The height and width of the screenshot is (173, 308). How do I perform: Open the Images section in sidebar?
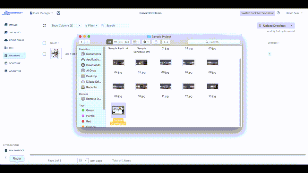pyautogui.click(x=11, y=25)
